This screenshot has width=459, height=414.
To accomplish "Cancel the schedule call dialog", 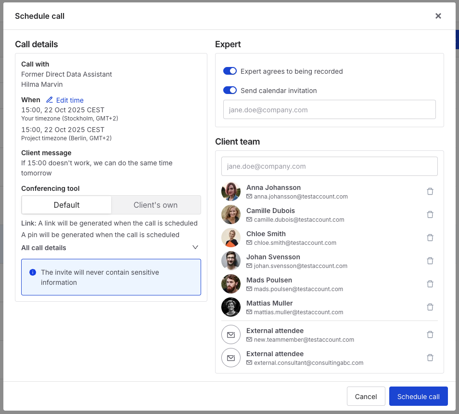I will coord(366,396).
